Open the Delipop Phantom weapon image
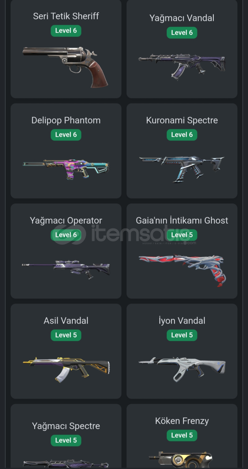Viewport: 248px width, 469px height. (x=66, y=169)
